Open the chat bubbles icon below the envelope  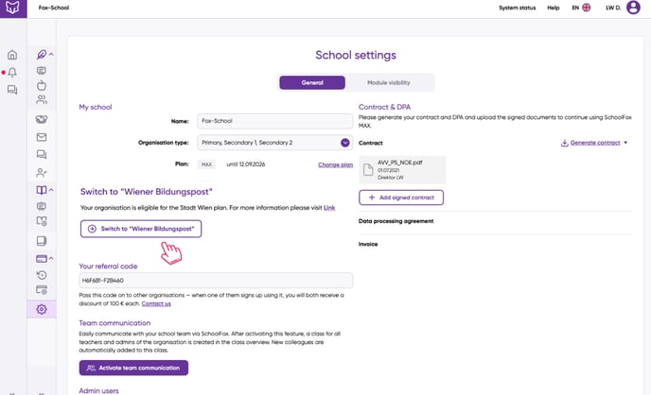coord(41,155)
